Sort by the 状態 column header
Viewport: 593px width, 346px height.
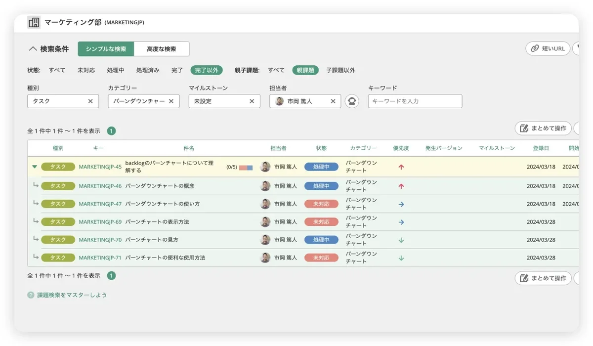tap(321, 148)
